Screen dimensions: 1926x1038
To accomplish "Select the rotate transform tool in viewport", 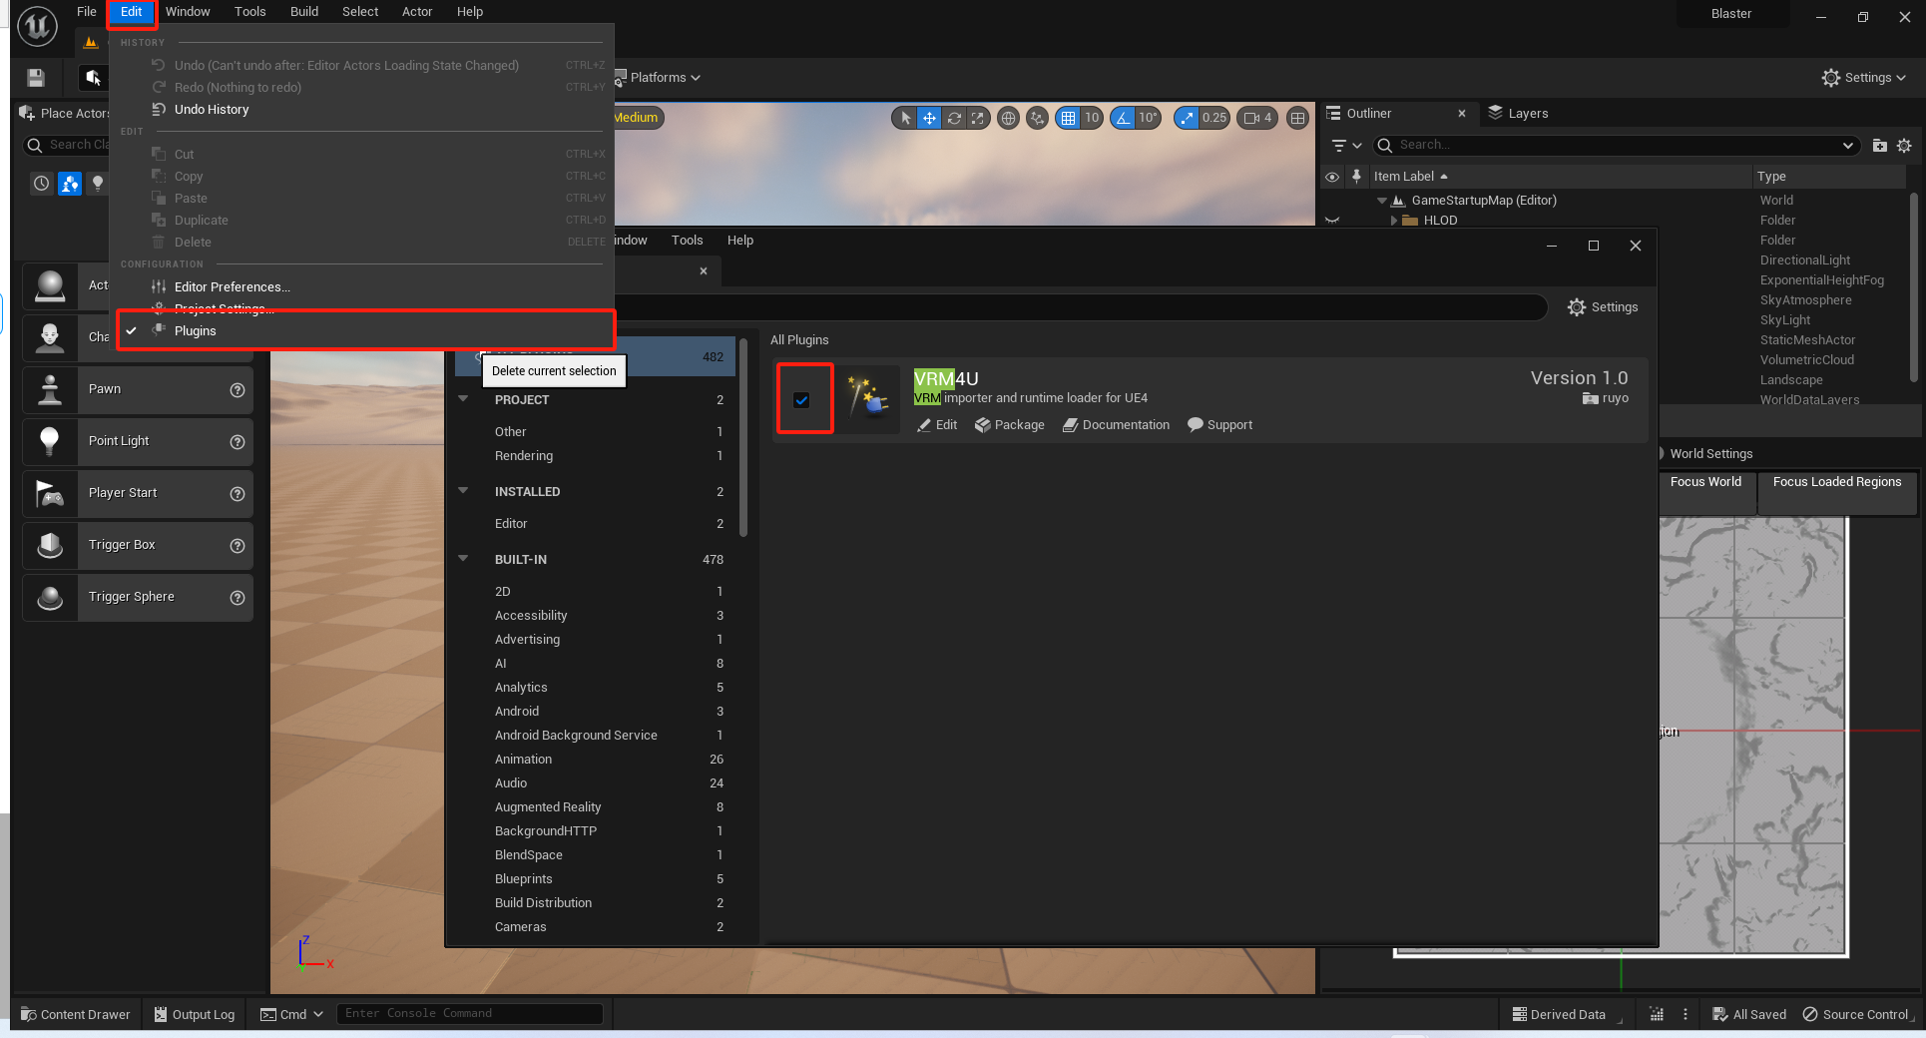I will pyautogui.click(x=954, y=118).
